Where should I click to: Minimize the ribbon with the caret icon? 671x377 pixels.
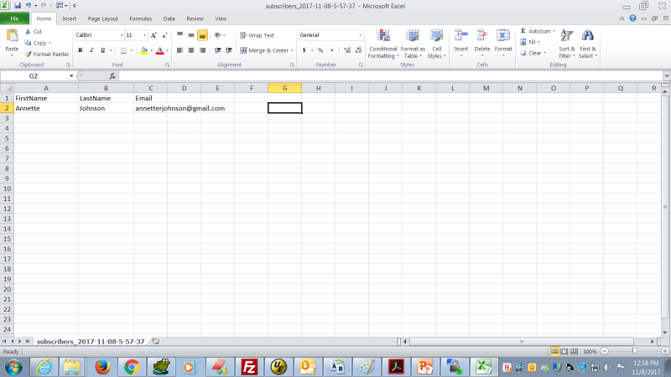tap(622, 18)
